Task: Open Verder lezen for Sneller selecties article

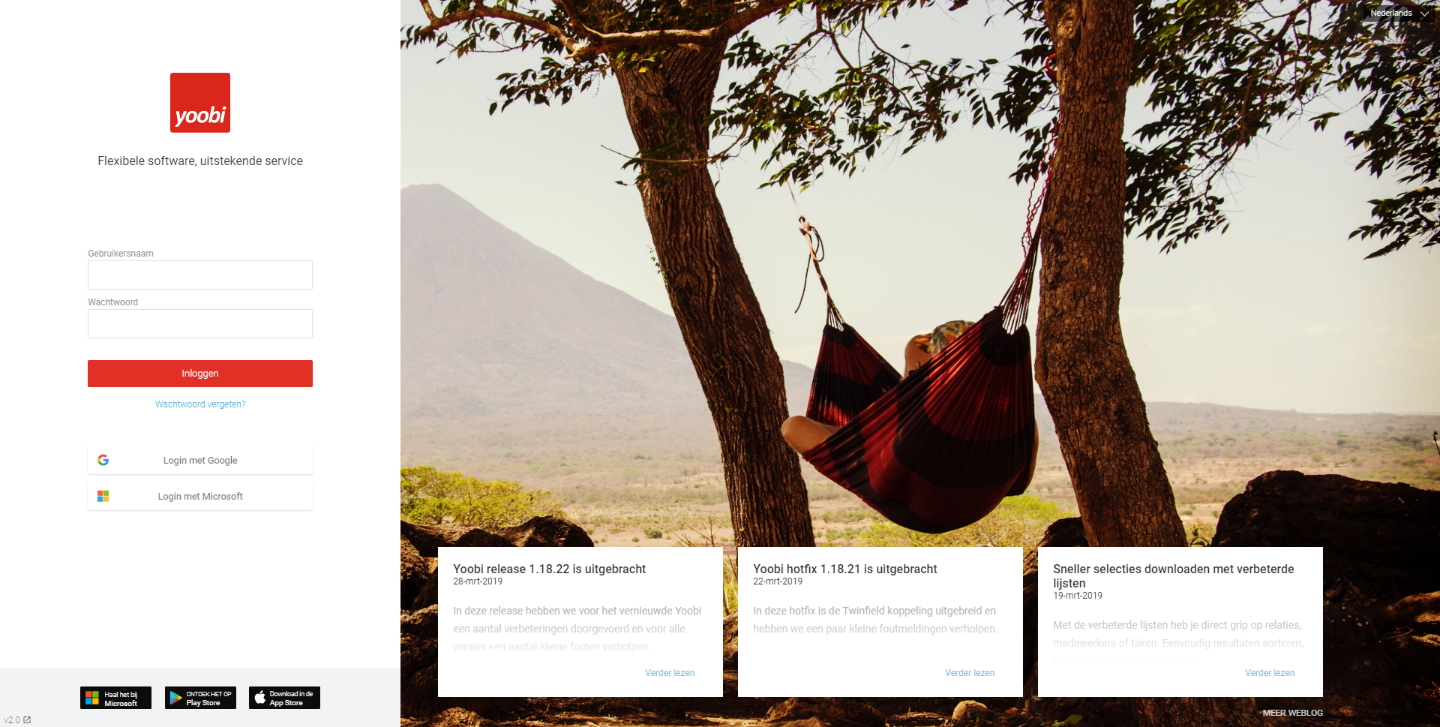Action: (1270, 673)
